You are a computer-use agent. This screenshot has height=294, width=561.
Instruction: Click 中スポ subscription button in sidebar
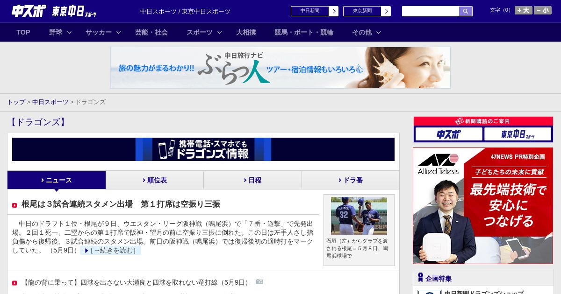pos(449,134)
